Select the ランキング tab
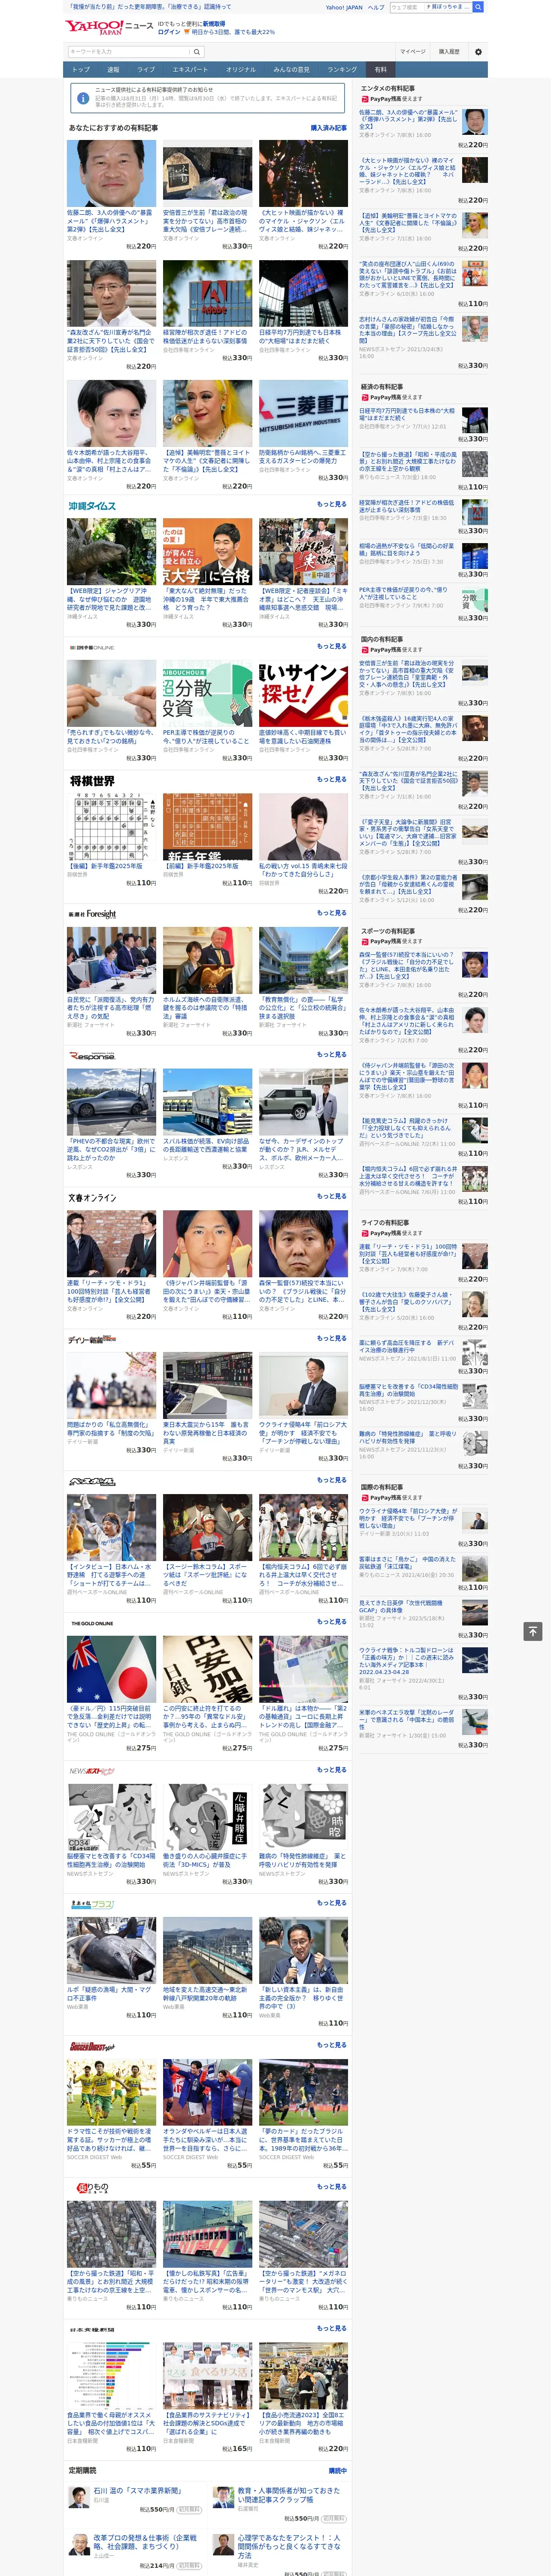551x2576 pixels. coord(343,70)
